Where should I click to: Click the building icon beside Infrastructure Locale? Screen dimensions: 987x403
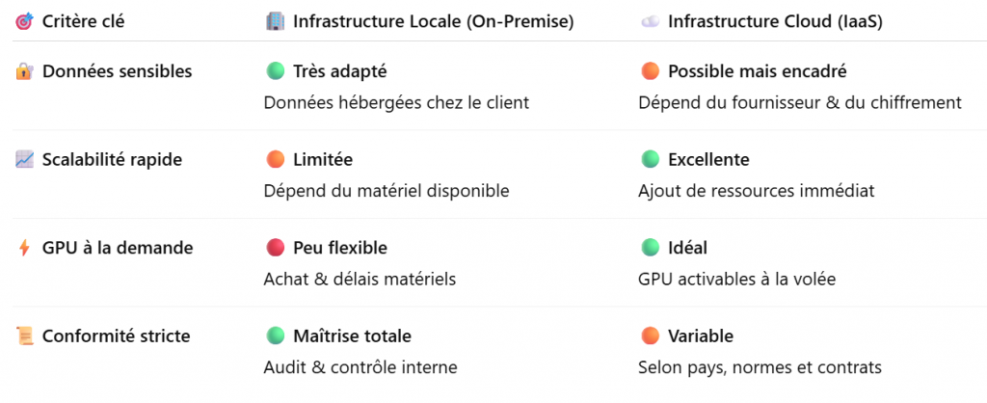tap(276, 21)
